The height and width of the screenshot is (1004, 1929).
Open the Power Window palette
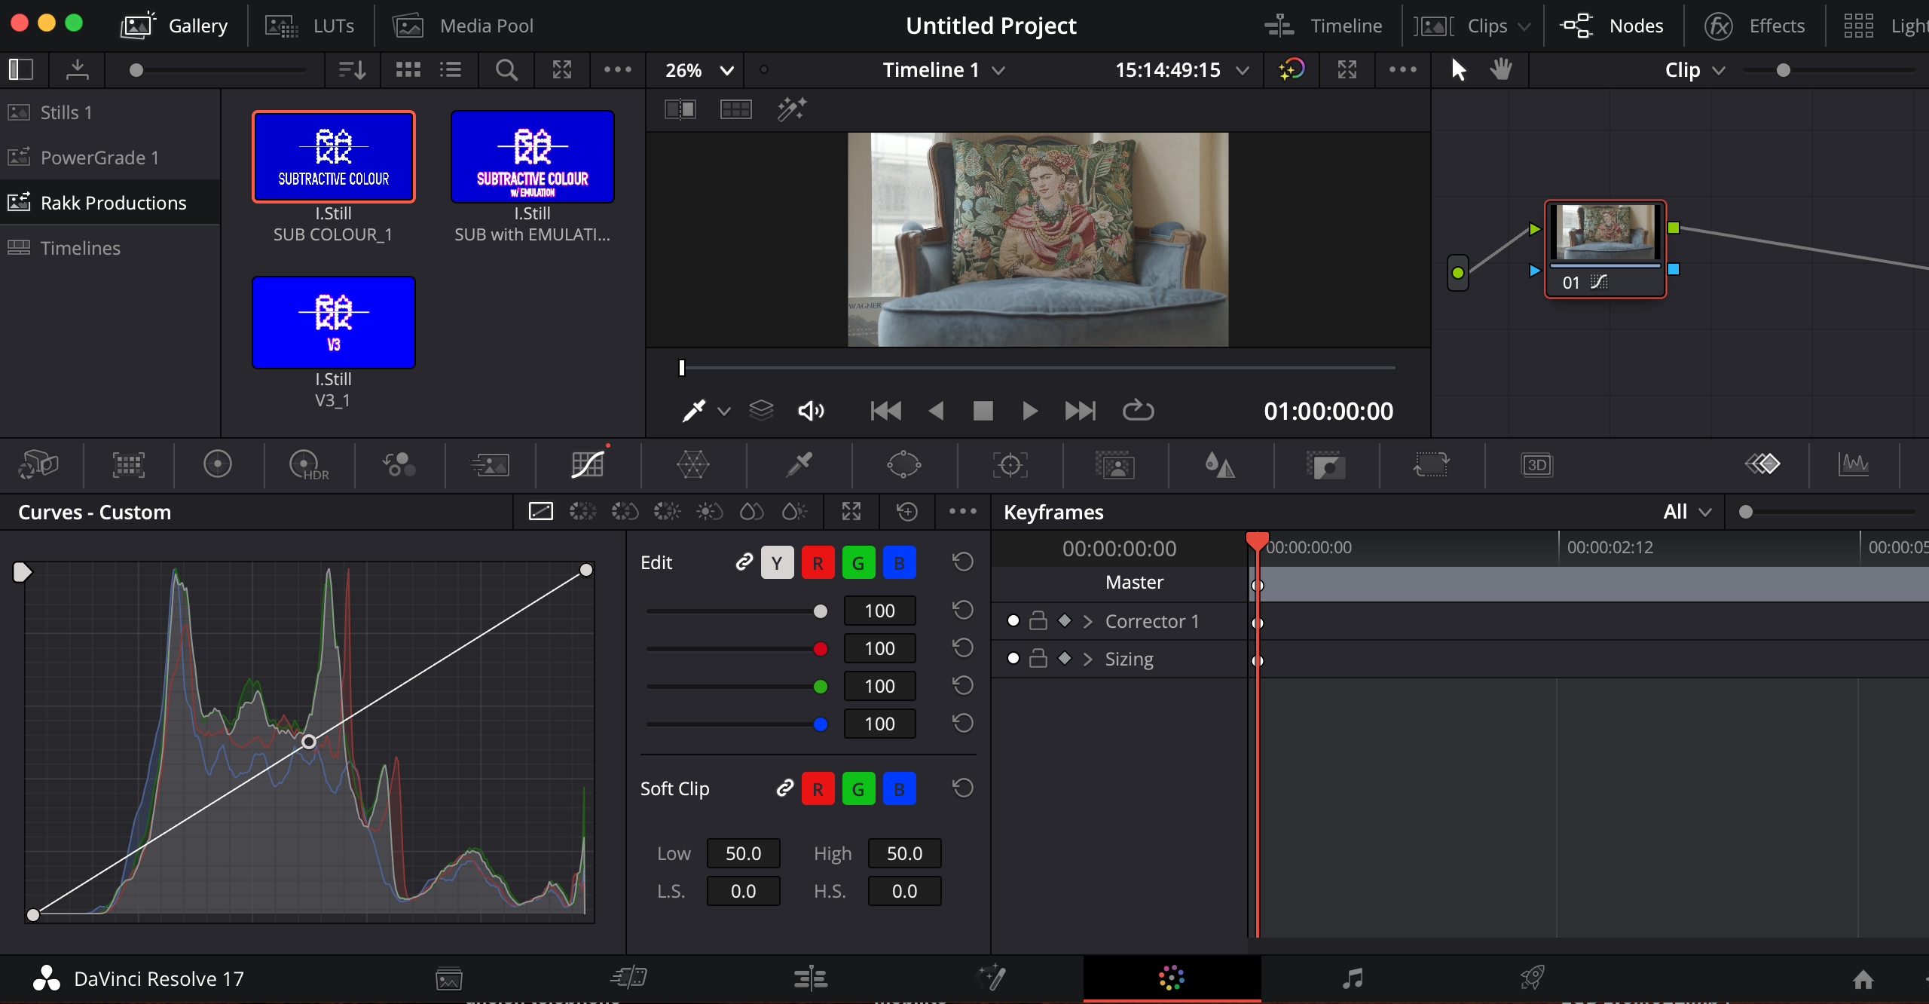point(903,464)
